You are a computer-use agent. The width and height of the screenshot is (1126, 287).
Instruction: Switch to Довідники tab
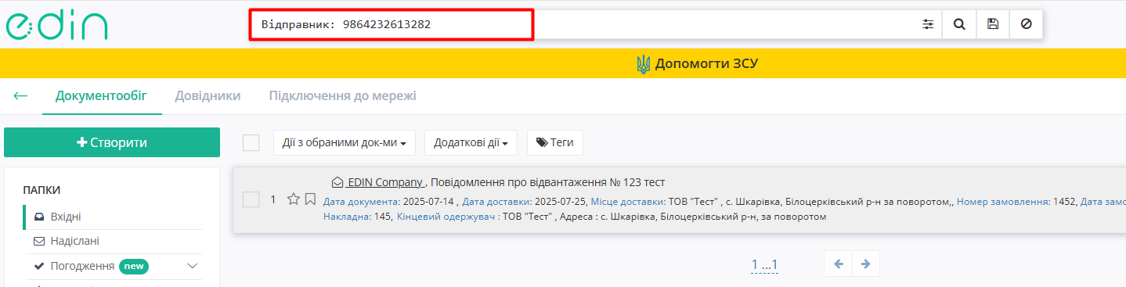click(x=208, y=95)
